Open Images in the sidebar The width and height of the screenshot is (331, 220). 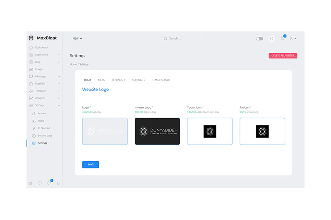(39, 69)
